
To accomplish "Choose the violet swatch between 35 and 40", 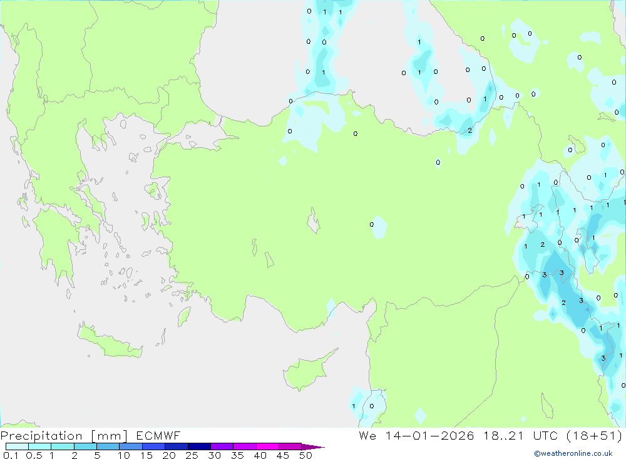I will click(244, 446).
